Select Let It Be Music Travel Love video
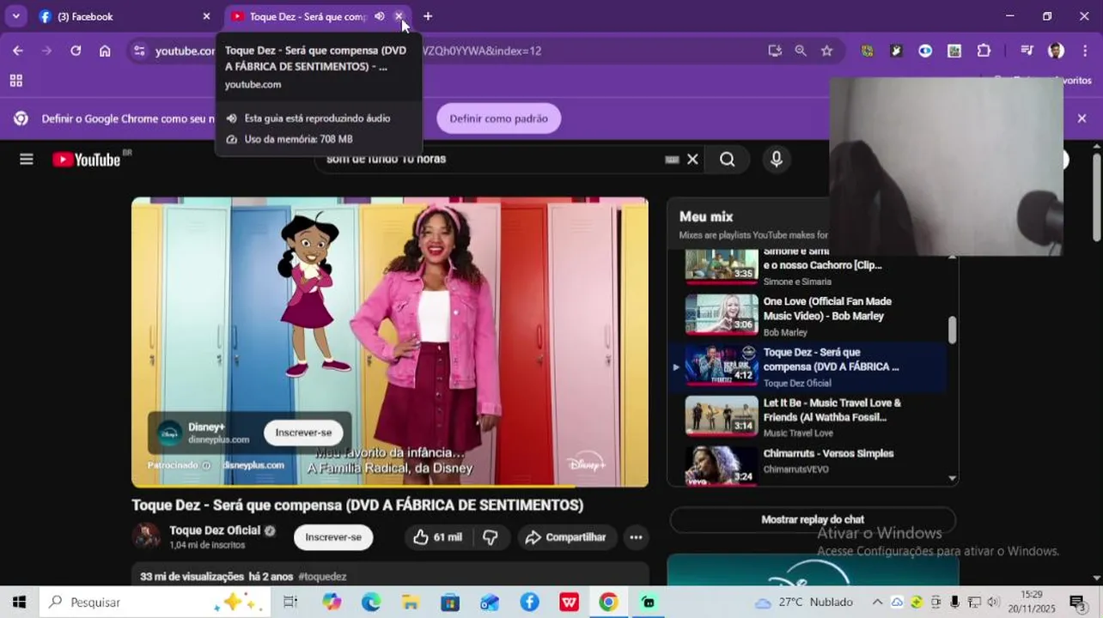Screen dimensions: 1103x618 (807, 417)
